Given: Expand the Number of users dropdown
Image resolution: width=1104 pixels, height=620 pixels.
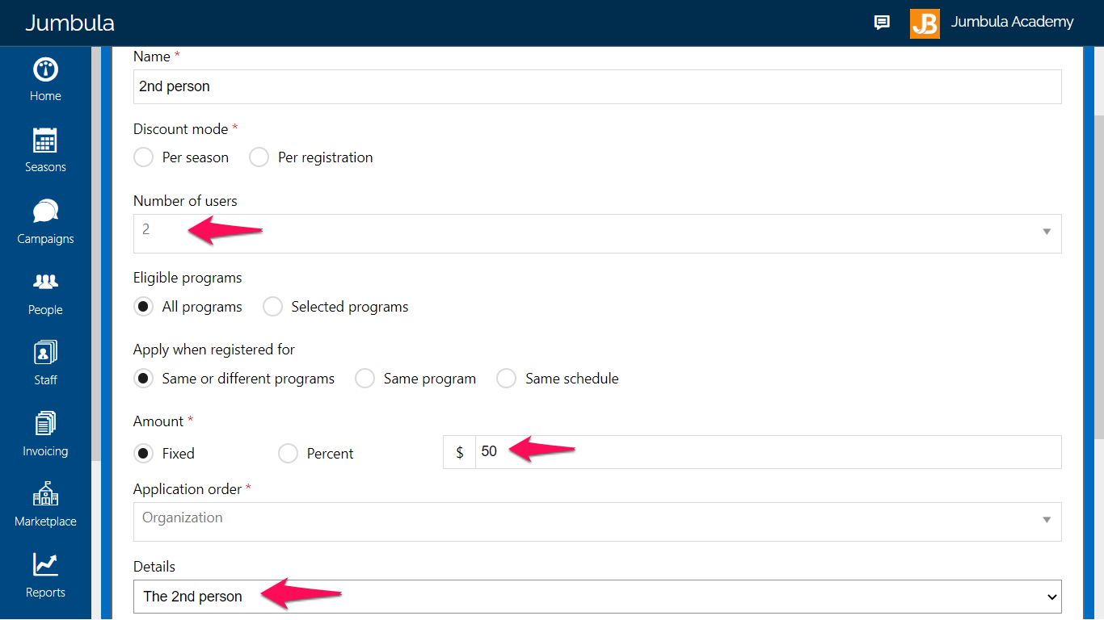Looking at the screenshot, I should (597, 233).
